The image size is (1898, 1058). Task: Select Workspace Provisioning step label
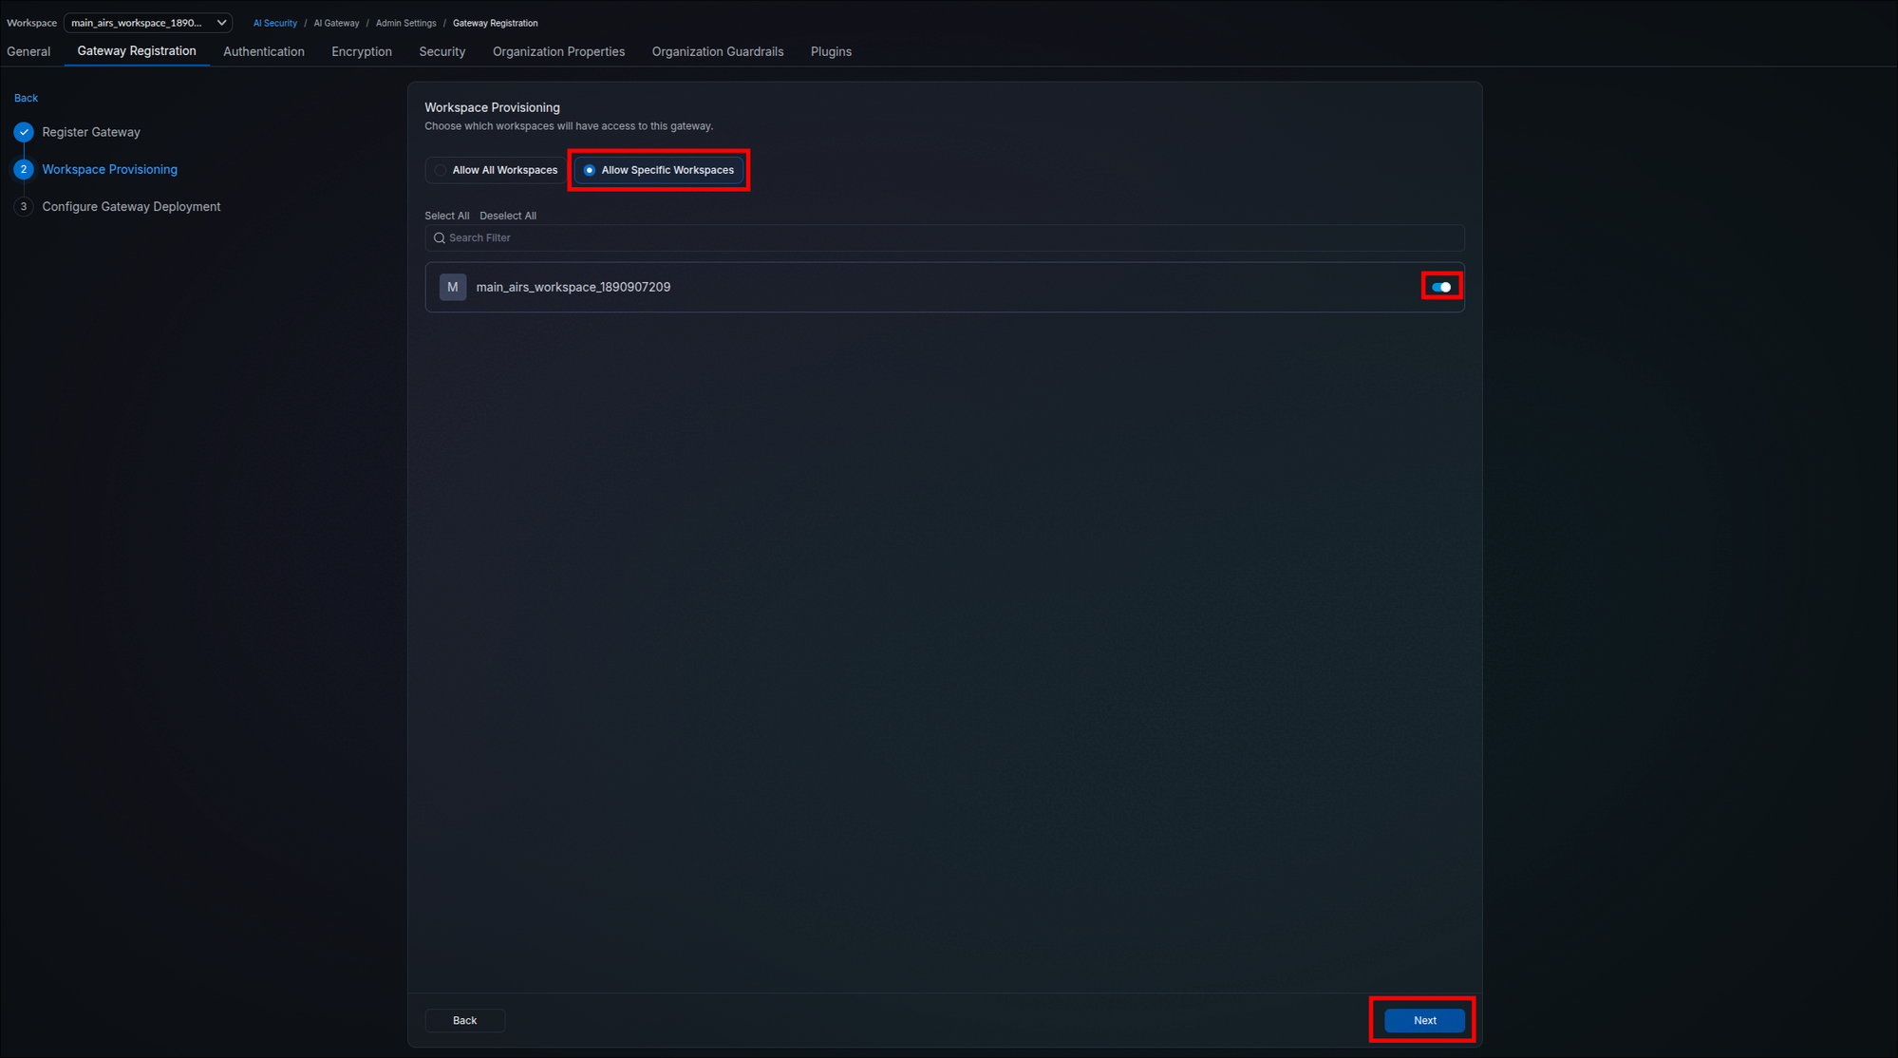pyautogui.click(x=110, y=169)
